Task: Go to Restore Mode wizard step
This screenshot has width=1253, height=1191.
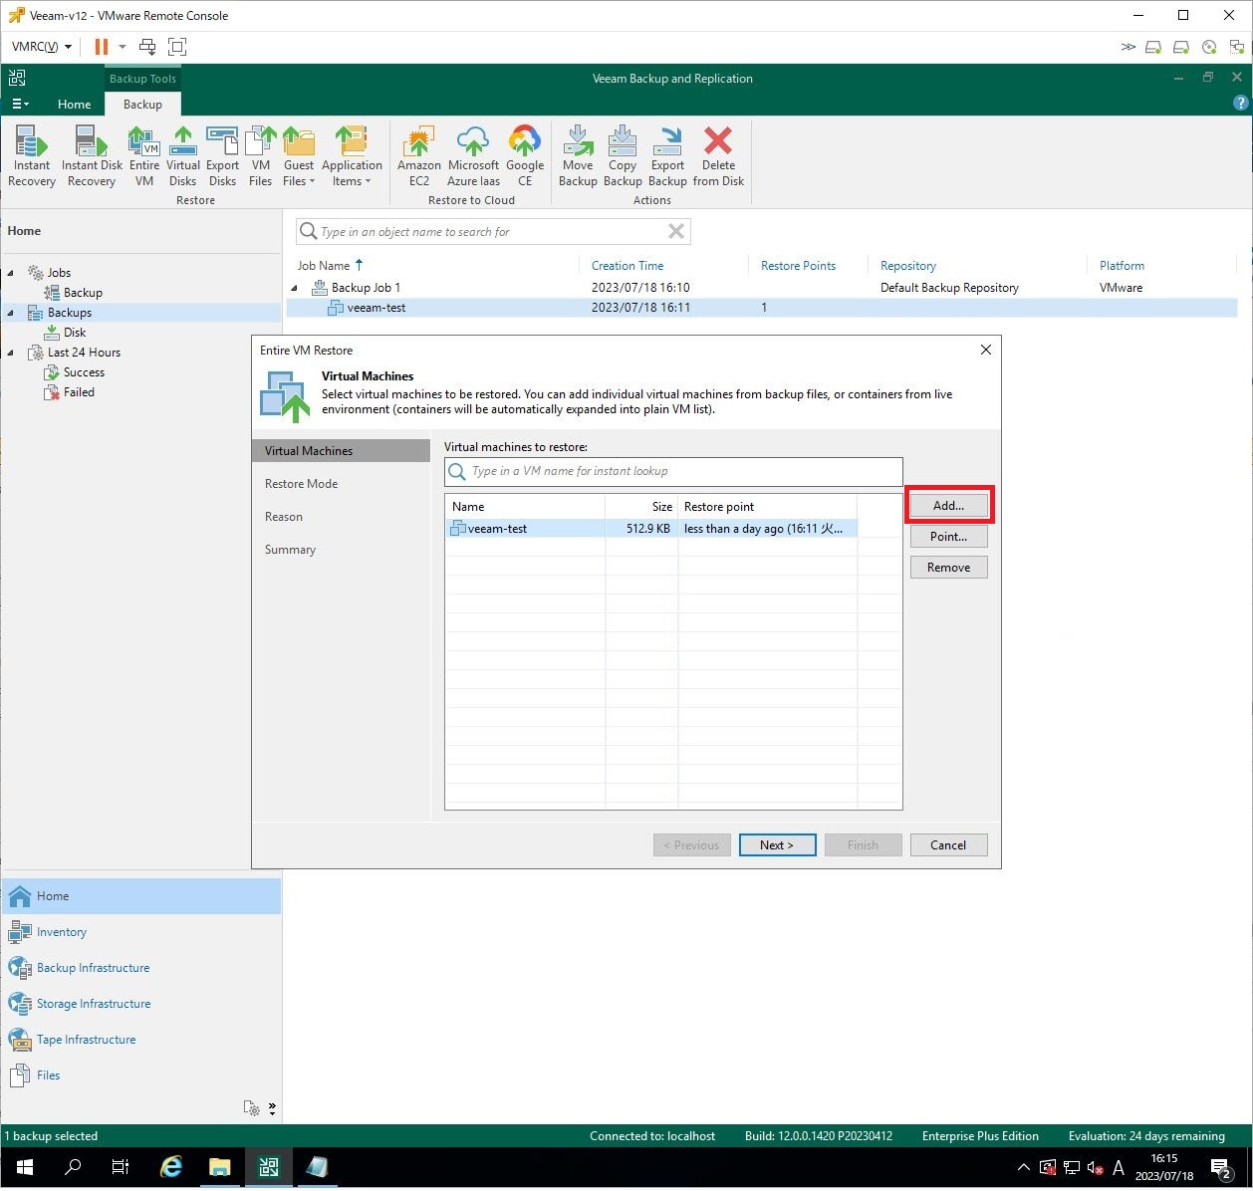Action: click(x=301, y=484)
